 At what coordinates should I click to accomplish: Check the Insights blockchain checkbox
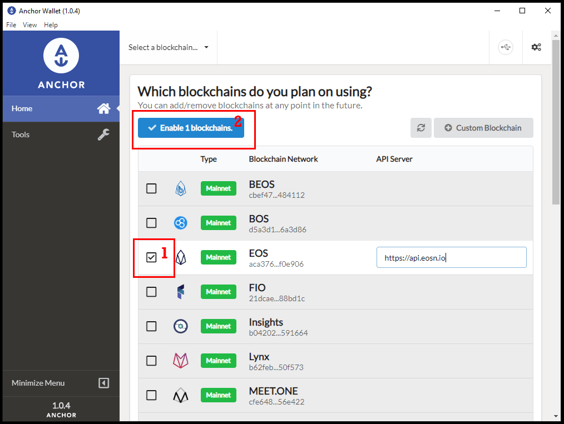151,326
